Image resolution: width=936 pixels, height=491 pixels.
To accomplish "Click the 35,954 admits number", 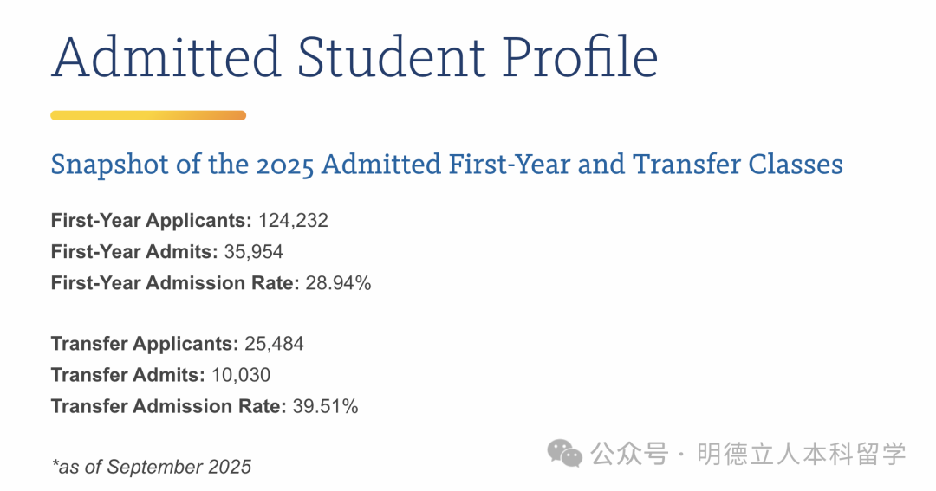I will pos(252,251).
